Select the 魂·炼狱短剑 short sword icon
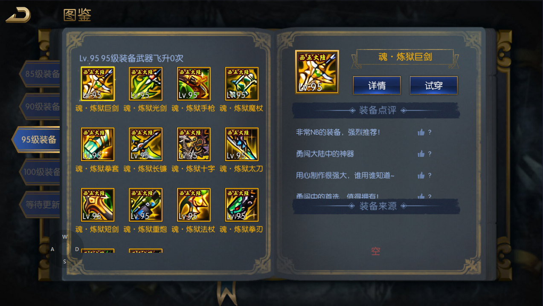 (98, 205)
